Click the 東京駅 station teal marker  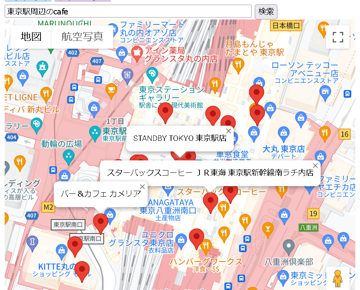click(95, 134)
